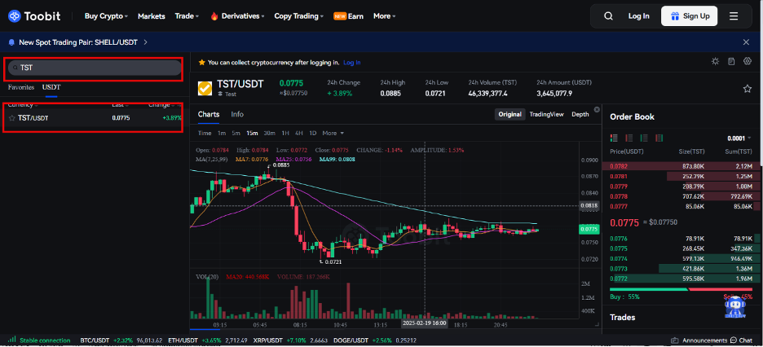Expand the chart resize corner icon

point(598,323)
